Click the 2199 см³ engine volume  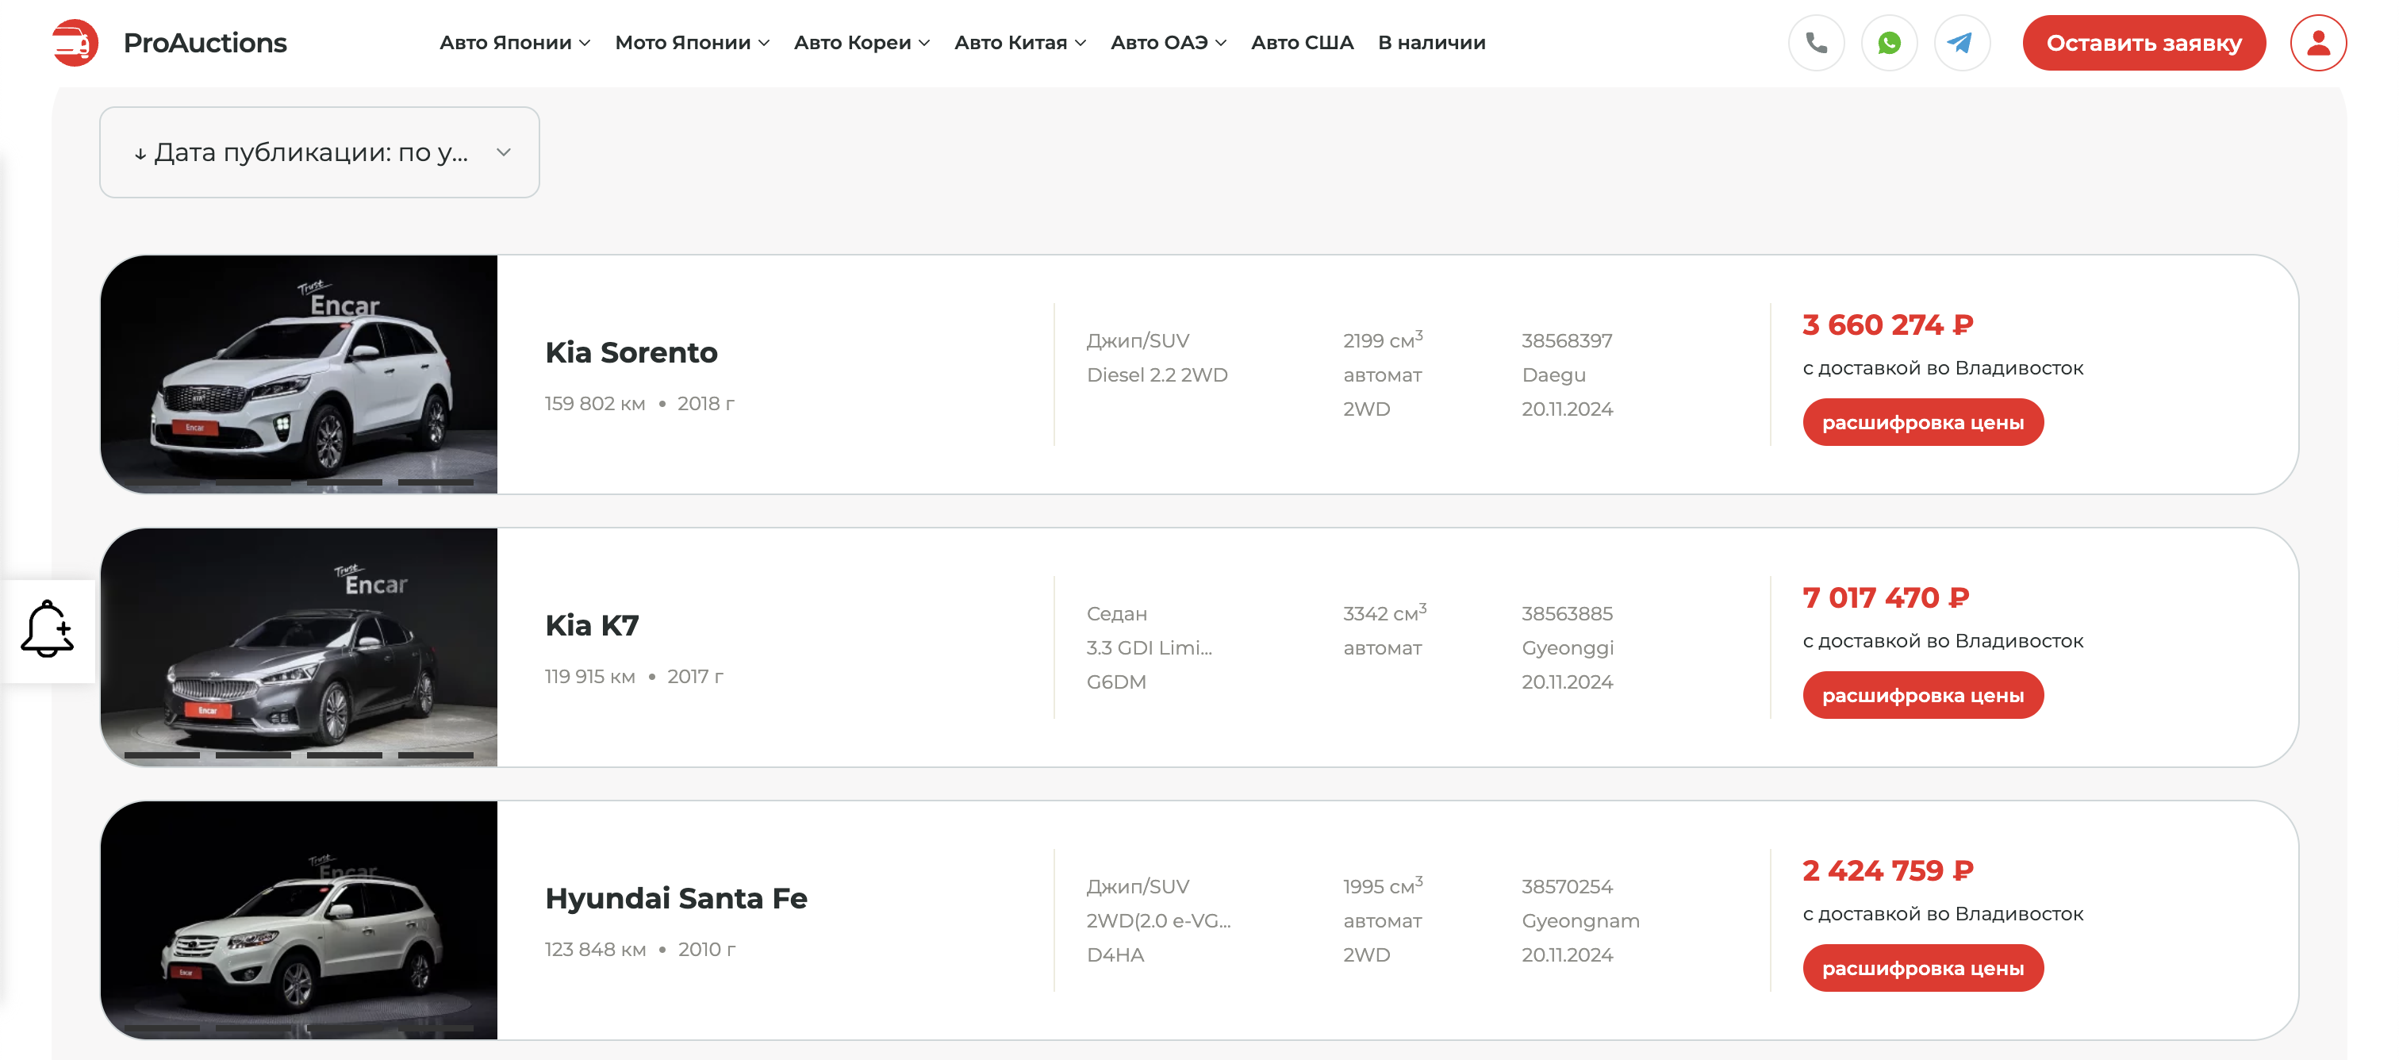click(x=1383, y=340)
